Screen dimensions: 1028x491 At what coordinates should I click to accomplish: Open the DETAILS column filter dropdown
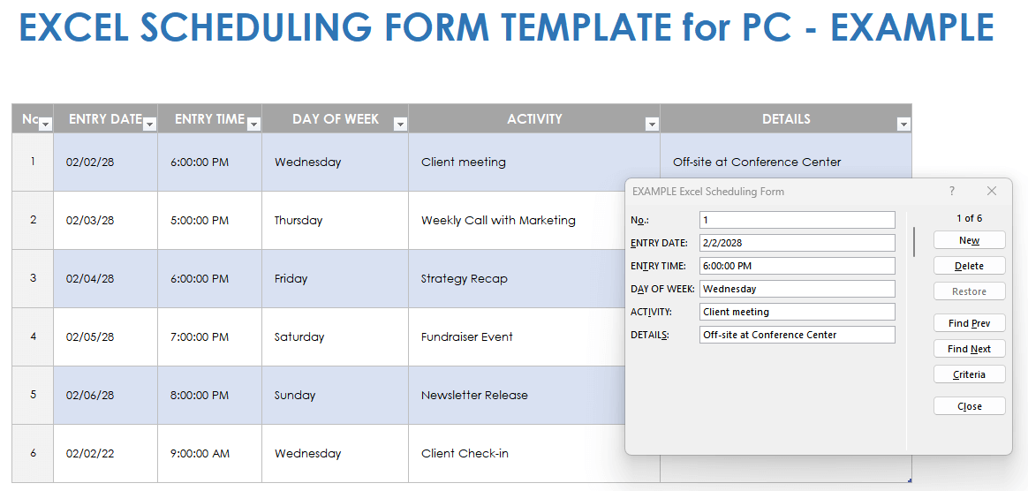point(903,125)
